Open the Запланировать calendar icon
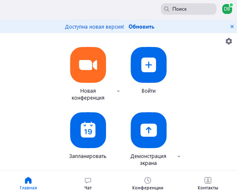The height and width of the screenshot is (191, 237). coord(88,130)
